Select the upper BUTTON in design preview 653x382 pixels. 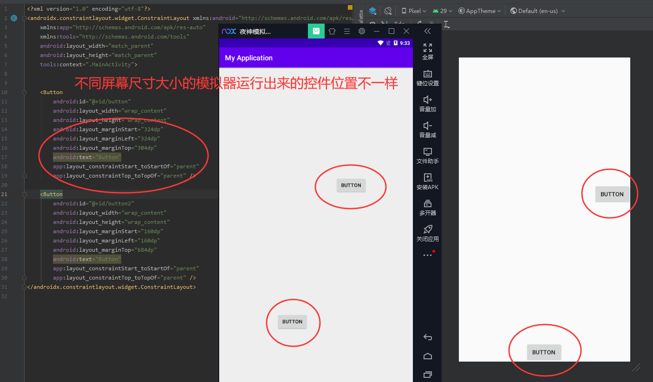click(612, 194)
